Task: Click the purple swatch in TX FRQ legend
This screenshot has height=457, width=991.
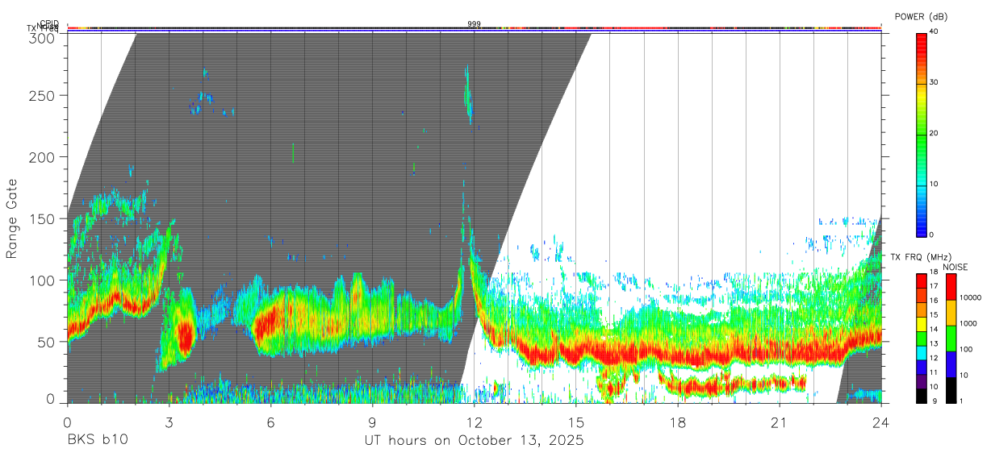Action: 922,382
